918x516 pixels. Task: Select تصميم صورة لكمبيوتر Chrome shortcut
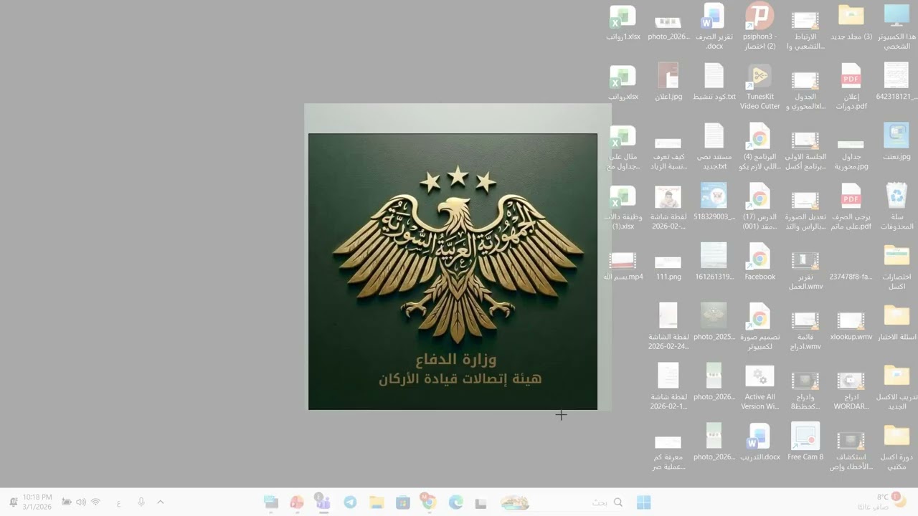coord(760,328)
